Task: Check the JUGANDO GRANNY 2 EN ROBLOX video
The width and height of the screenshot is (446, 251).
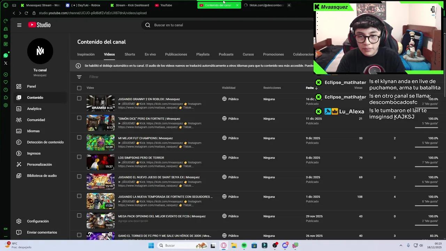Action: coord(79,99)
